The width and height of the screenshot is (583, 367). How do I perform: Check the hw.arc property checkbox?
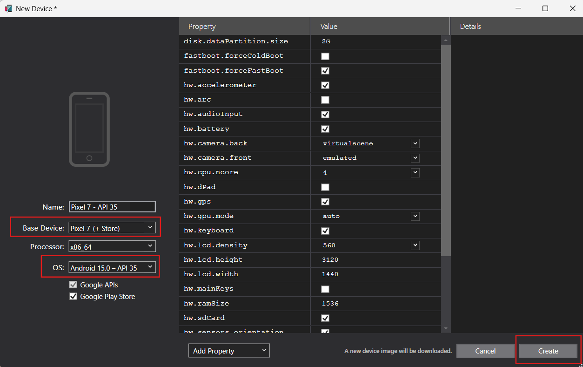325,100
